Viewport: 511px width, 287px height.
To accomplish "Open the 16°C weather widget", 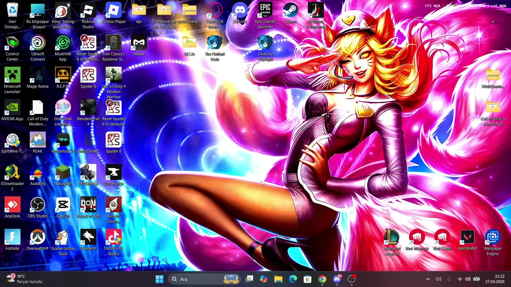I will [25, 279].
